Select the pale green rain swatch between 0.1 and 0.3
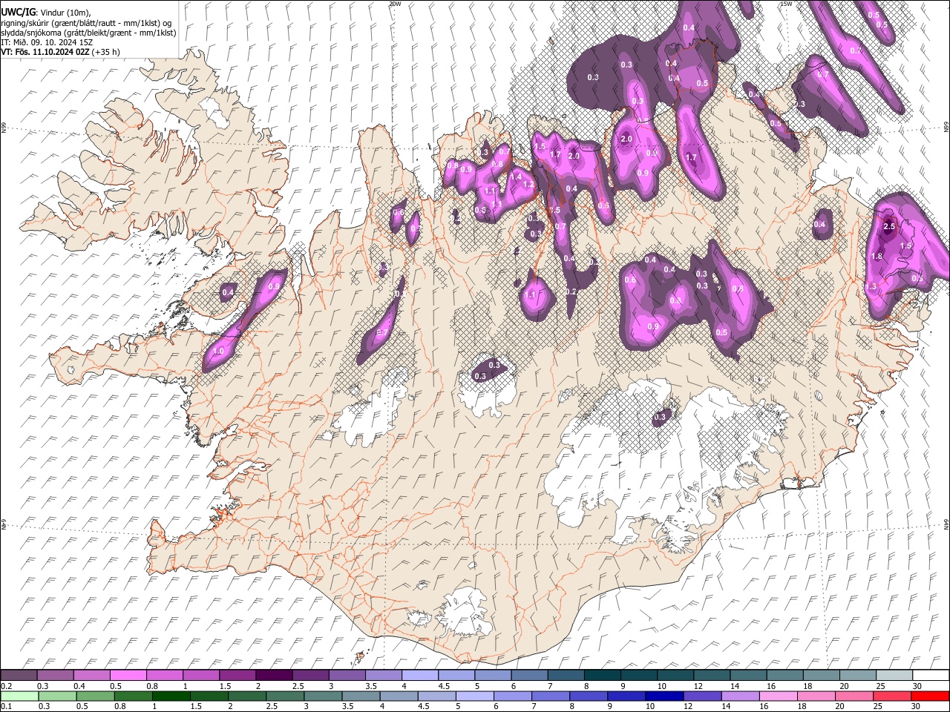The width and height of the screenshot is (950, 712). click(19, 696)
